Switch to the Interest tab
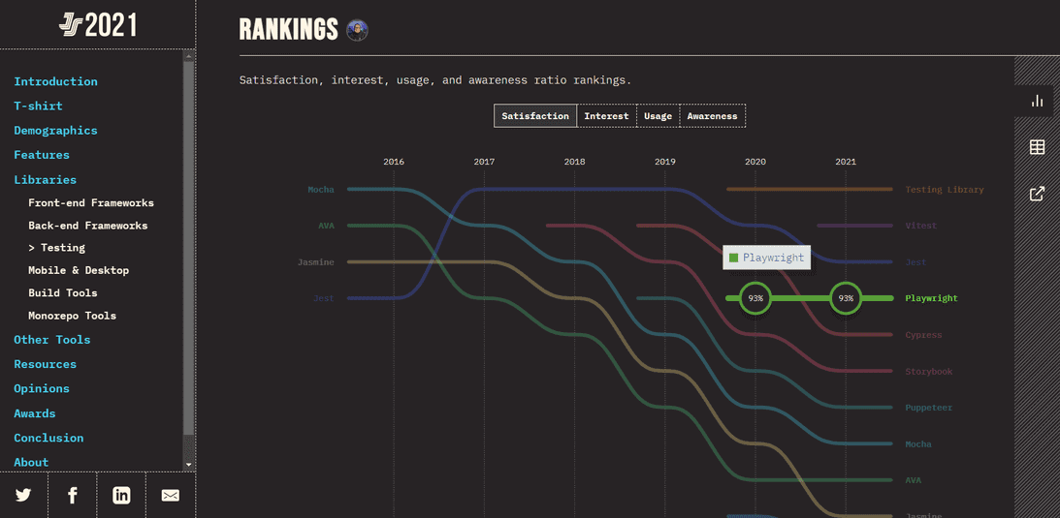The width and height of the screenshot is (1060, 518). tap(606, 116)
